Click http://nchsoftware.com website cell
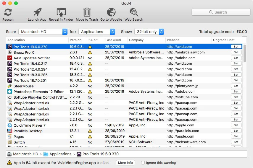253x168 pixels. pos(186,142)
